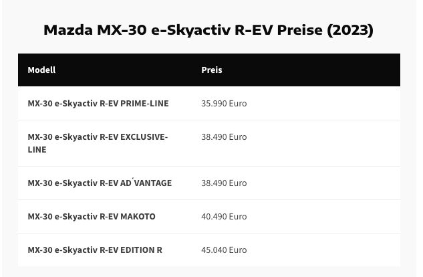Click empty space right of EDITION R price
The height and width of the screenshot is (277, 423).
pos(323,250)
